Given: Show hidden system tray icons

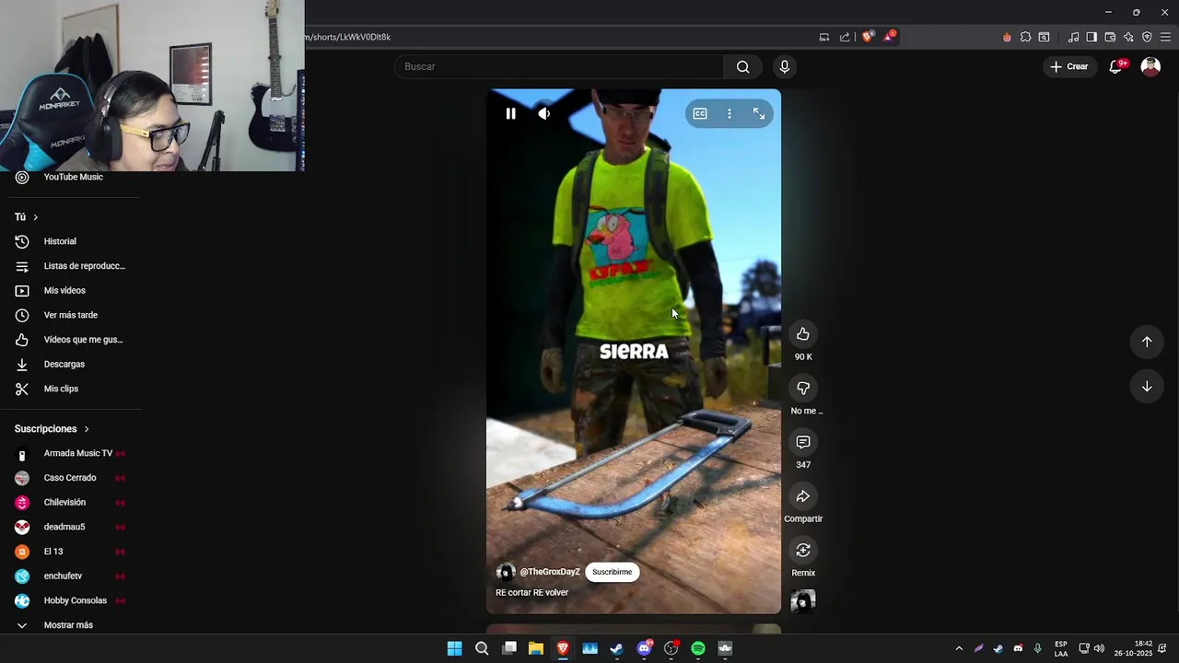Looking at the screenshot, I should pos(958,648).
